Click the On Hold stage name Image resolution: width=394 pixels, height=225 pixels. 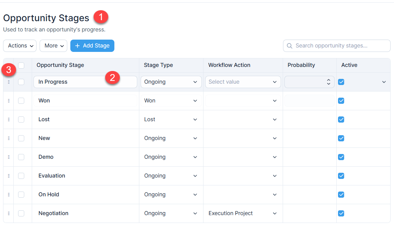[x=49, y=195]
